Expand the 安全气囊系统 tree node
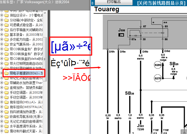 click(2, 44)
